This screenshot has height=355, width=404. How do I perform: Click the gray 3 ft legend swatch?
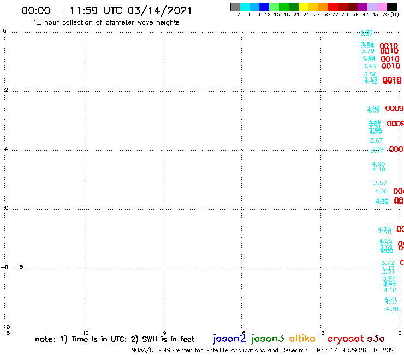point(235,7)
